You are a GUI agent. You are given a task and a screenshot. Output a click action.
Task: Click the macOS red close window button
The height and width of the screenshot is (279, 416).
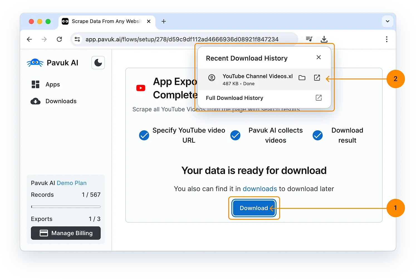pyautogui.click(x=31, y=21)
